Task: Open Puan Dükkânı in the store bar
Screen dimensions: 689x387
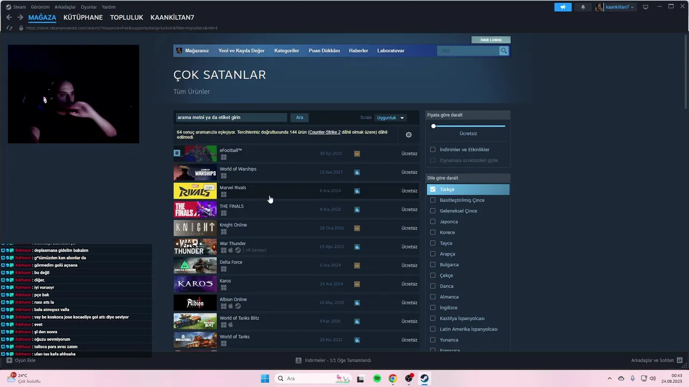Action: pyautogui.click(x=324, y=51)
